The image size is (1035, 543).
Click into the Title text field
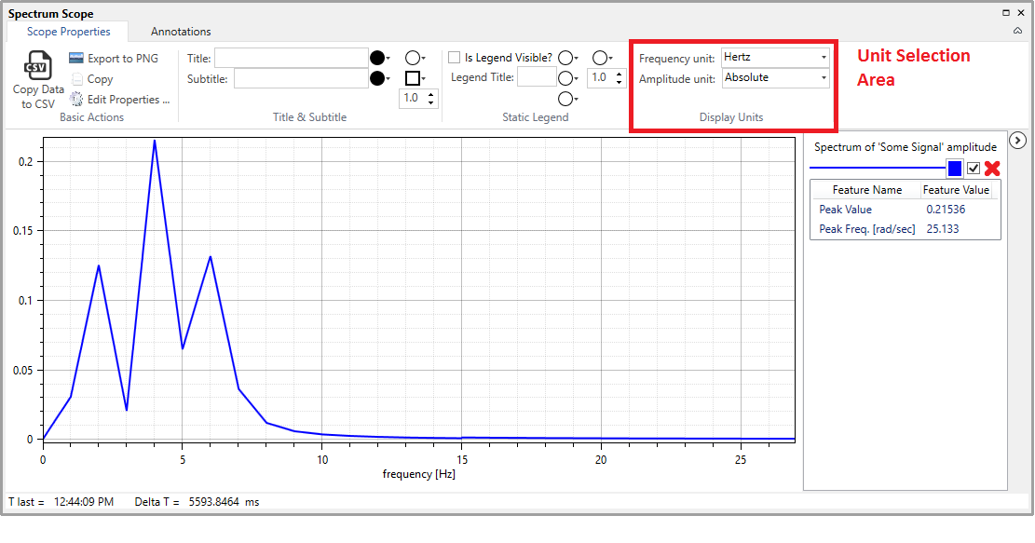point(292,58)
